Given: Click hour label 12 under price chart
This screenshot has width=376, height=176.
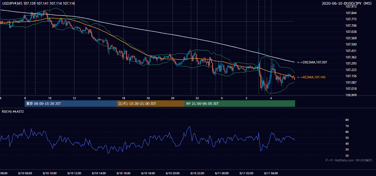Looking at the screenshot, I should click(x=74, y=98).
